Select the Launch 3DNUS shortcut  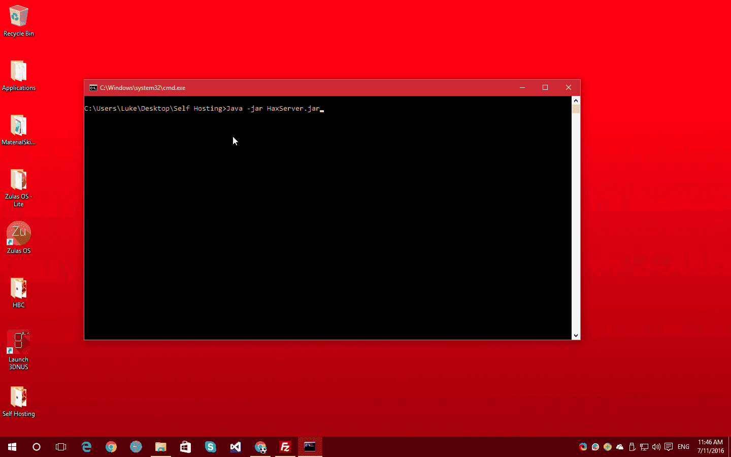(19, 350)
